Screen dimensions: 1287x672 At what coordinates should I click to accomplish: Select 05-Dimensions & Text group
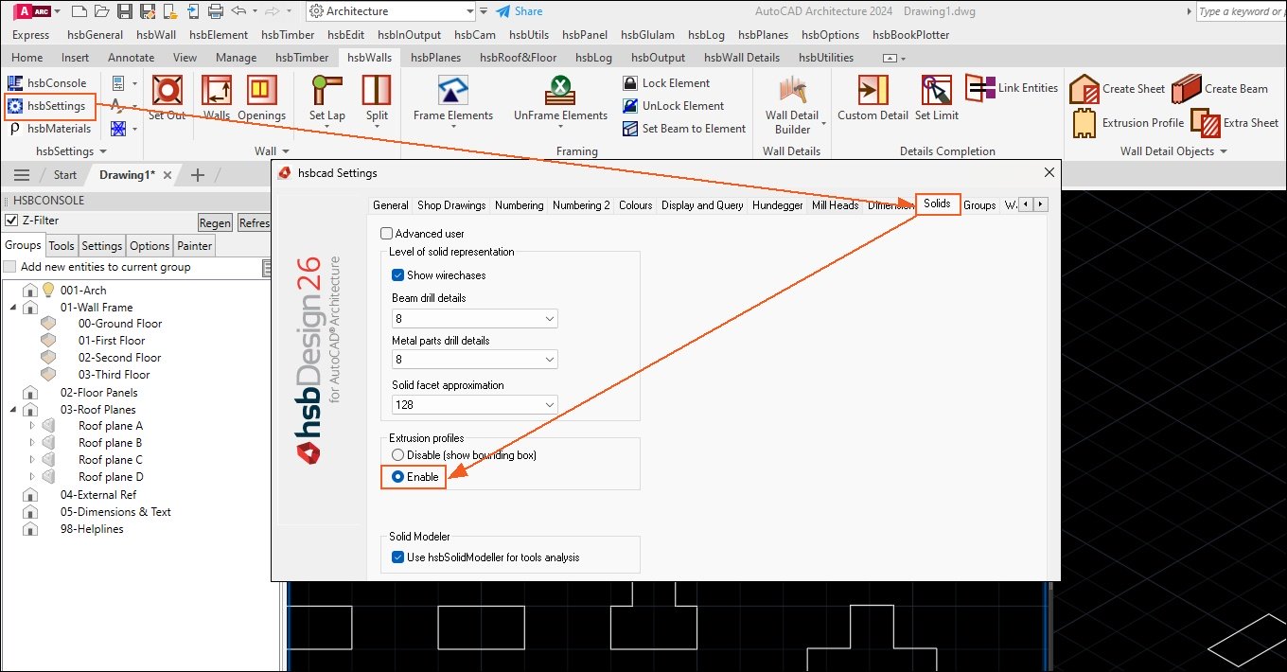coord(115,512)
